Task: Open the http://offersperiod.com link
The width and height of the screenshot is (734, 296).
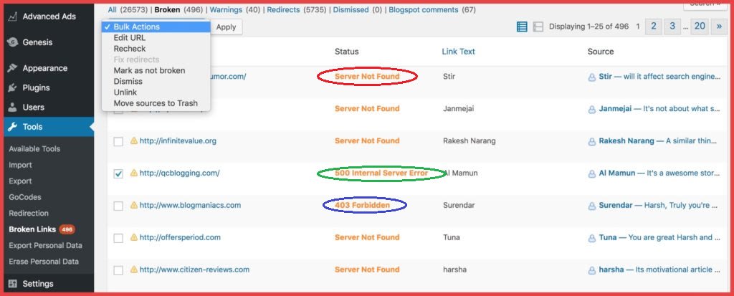Action: pyautogui.click(x=180, y=237)
